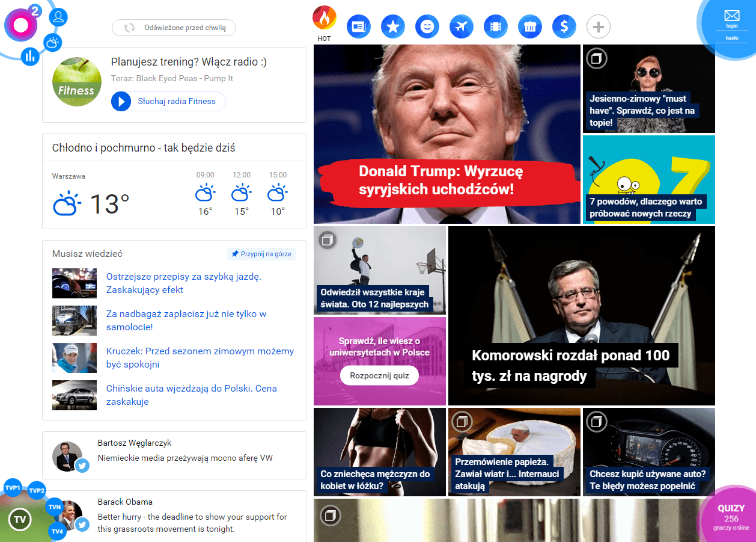Open the QUIZY bubble
Screen dimensions: 756x542
click(731, 517)
